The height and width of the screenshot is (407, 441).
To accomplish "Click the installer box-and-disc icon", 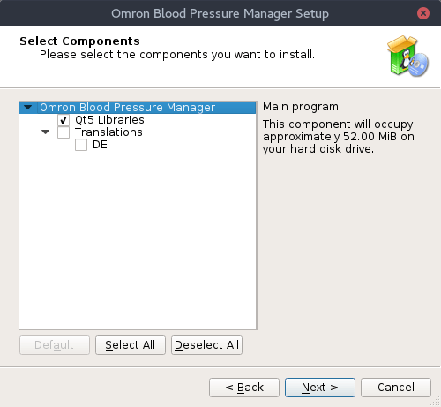I will pyautogui.click(x=407, y=57).
